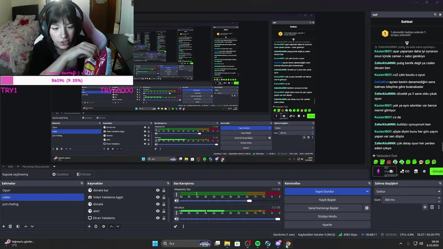Move source up in Kaynaklar toolbar
Image resolution: width=443 pixels, height=249 pixels.
pyautogui.click(x=111, y=227)
